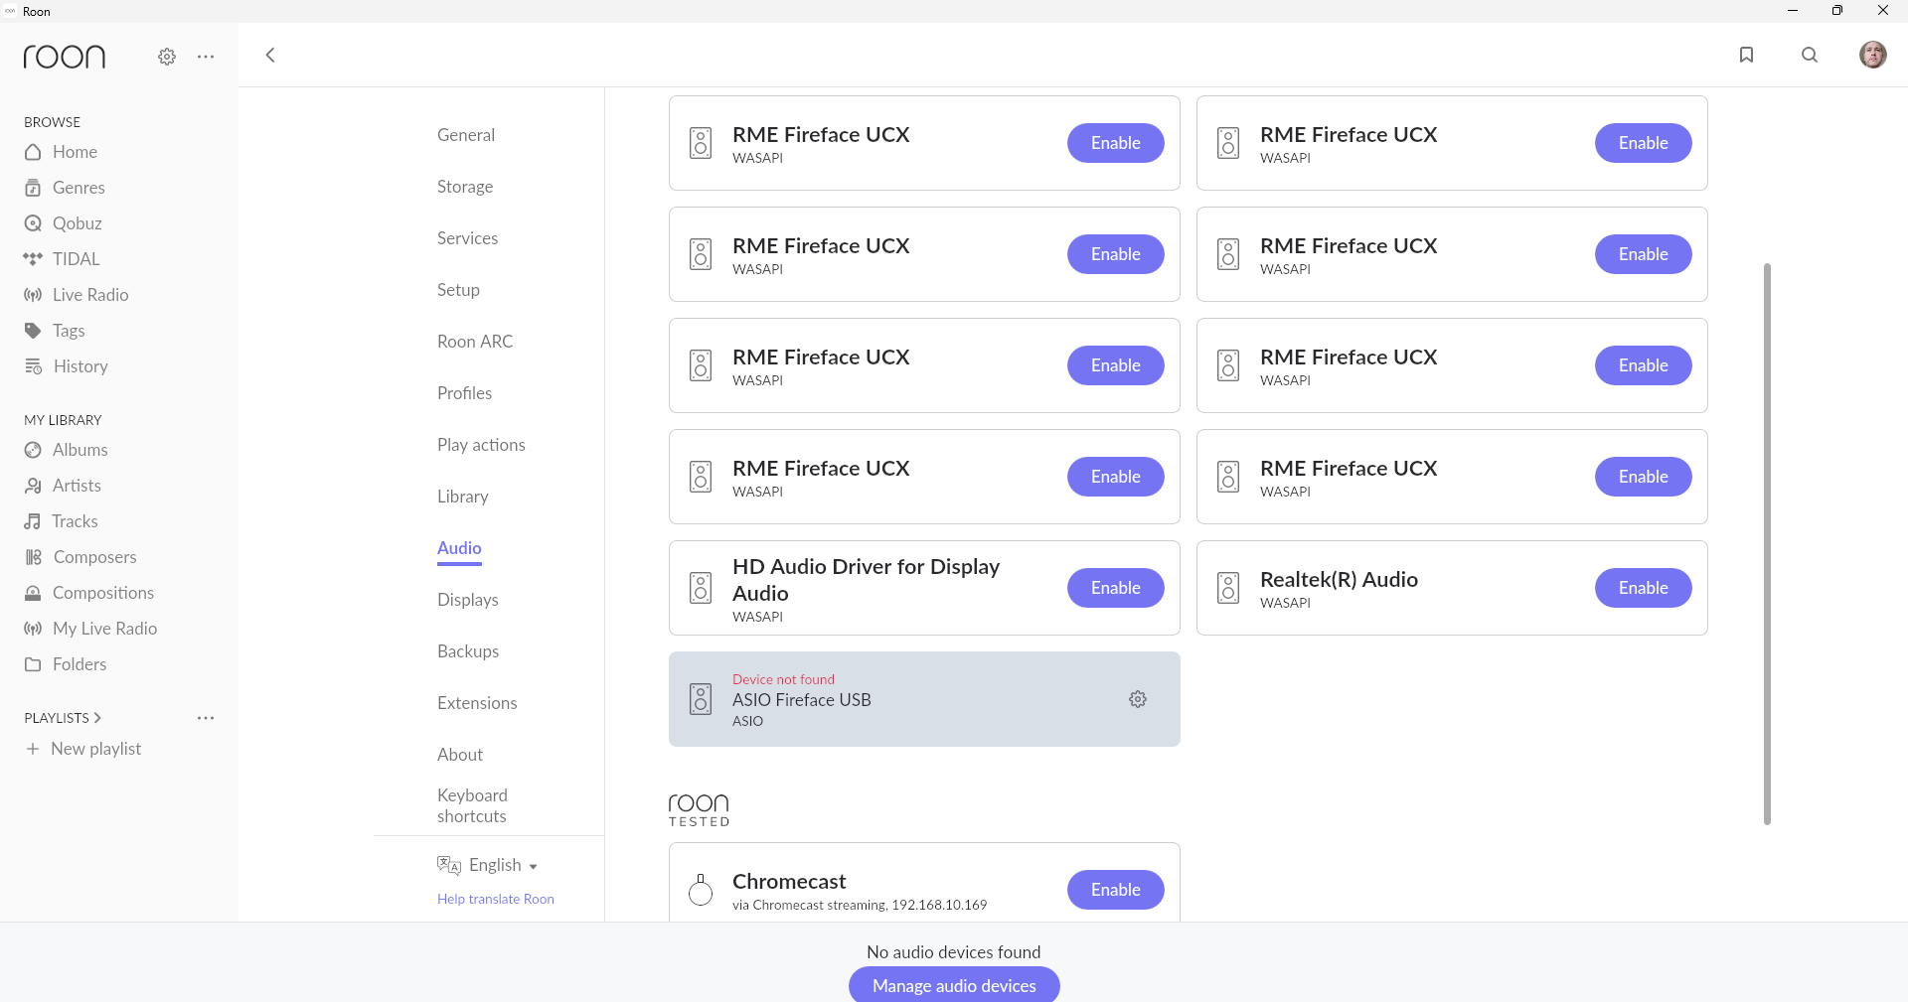Go back using the back arrow
This screenshot has width=1908, height=1002.
(x=270, y=55)
